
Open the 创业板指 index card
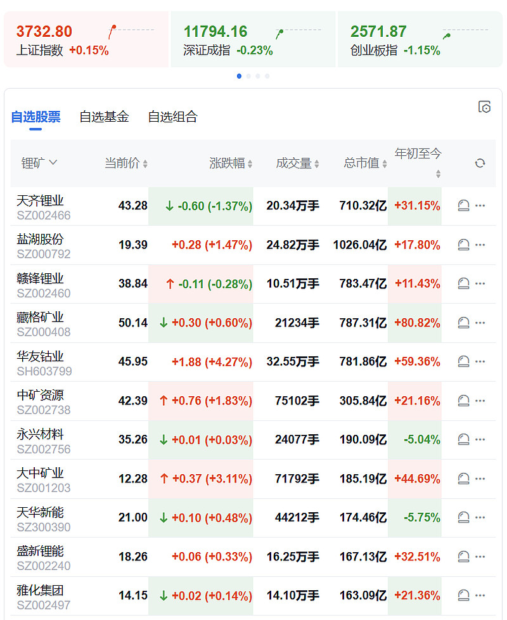420,39
